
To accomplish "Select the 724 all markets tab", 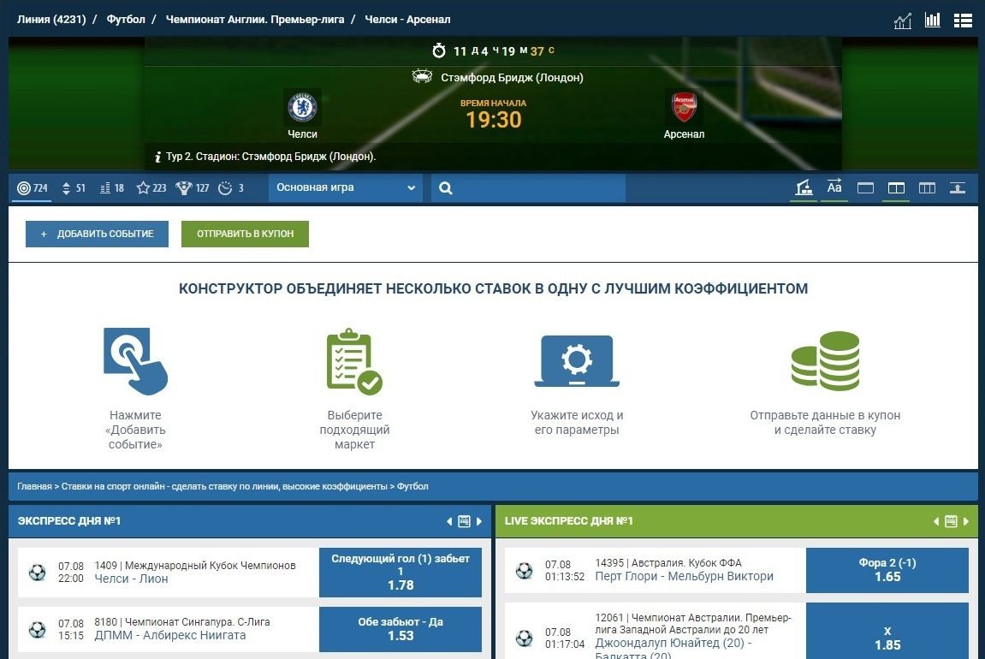I will click(33, 188).
